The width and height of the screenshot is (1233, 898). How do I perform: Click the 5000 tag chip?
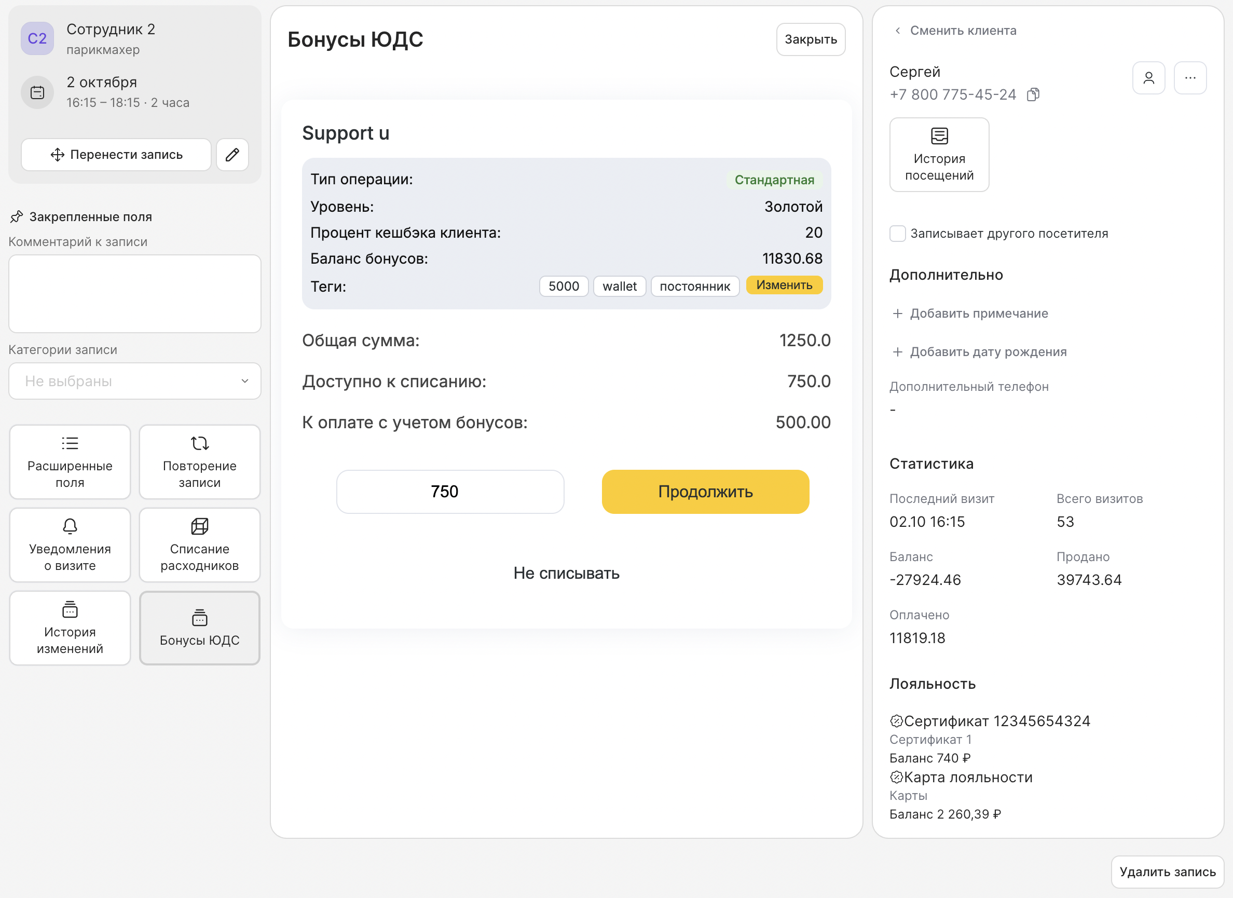(564, 286)
